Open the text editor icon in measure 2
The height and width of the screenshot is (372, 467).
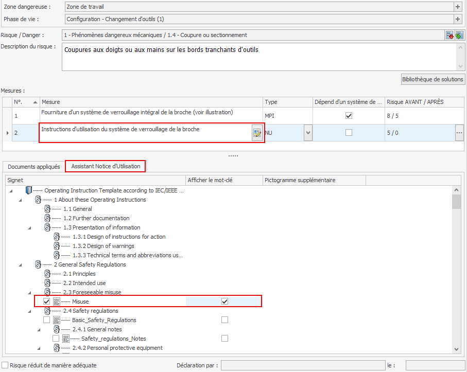[x=257, y=133]
